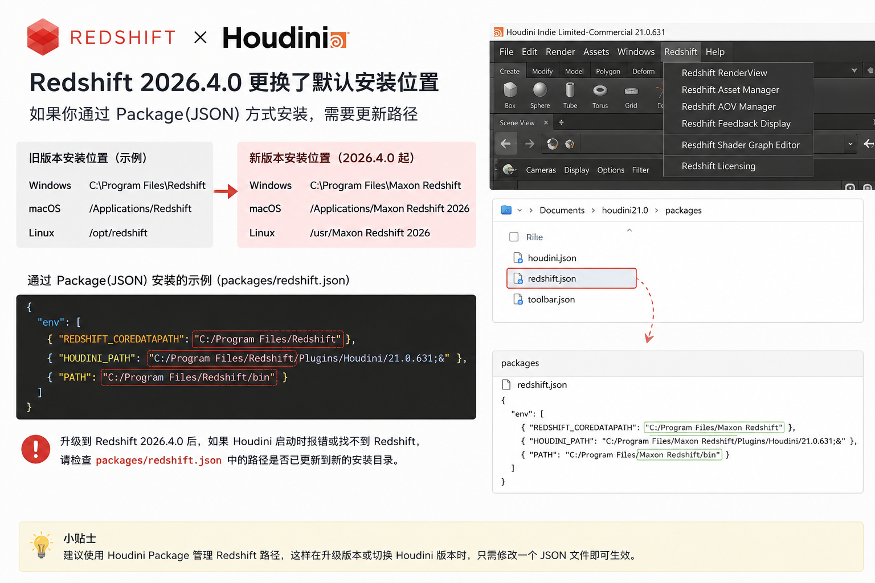Create a Grid with the shelf tool
Screen dimensions: 875x583
631,95
